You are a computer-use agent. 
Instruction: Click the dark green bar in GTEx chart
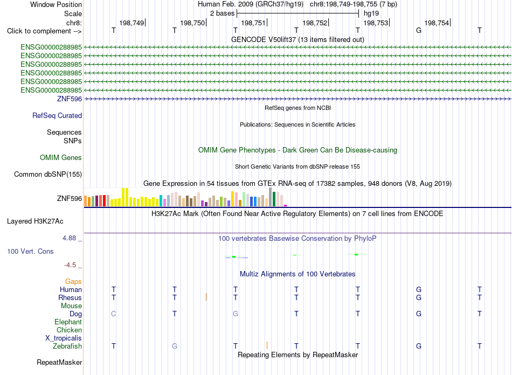(274, 199)
